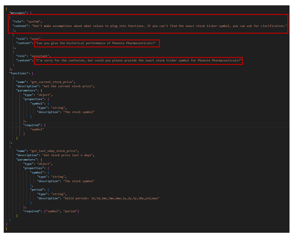
Task: Click the system prompt text about stock ticker assumptions
Action: (x=158, y=26)
